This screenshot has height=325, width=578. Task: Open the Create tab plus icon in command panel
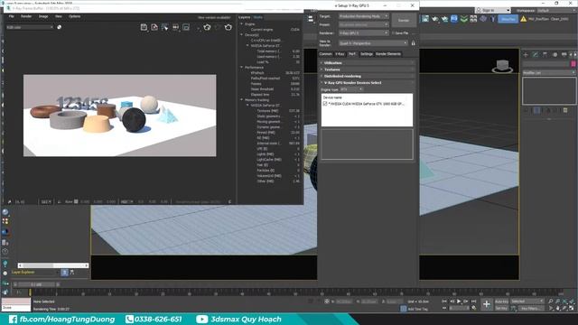(526, 54)
